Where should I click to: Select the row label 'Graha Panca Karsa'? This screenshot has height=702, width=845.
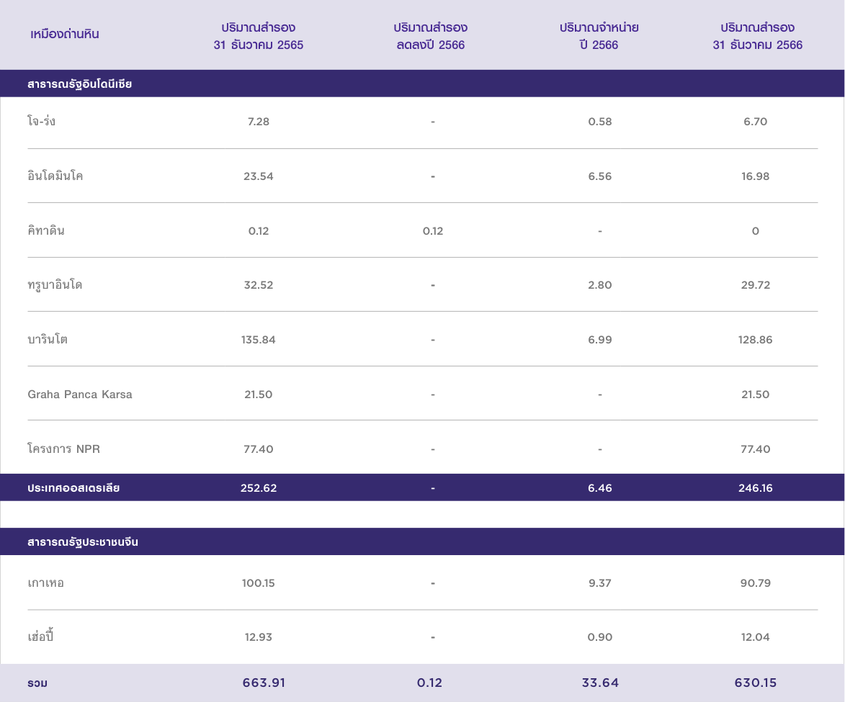(x=80, y=395)
